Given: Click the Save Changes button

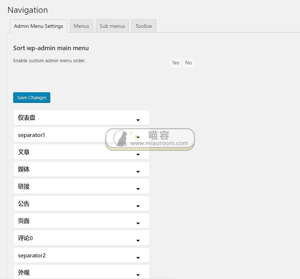Looking at the screenshot, I should coord(32,97).
